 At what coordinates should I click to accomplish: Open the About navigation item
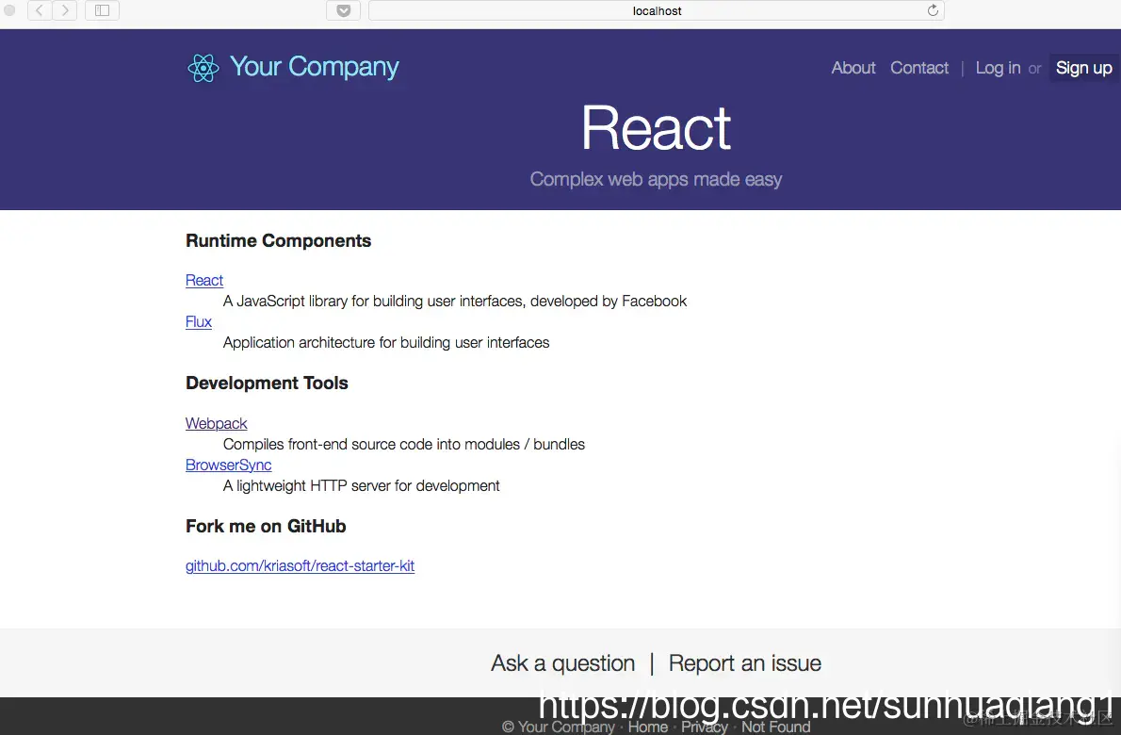pyautogui.click(x=853, y=68)
